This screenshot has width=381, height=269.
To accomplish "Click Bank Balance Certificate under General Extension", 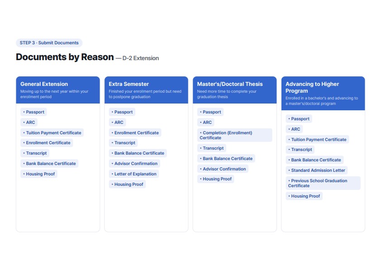I will click(49, 163).
